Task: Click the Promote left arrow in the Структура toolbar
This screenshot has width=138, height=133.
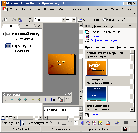Action: 6,100
